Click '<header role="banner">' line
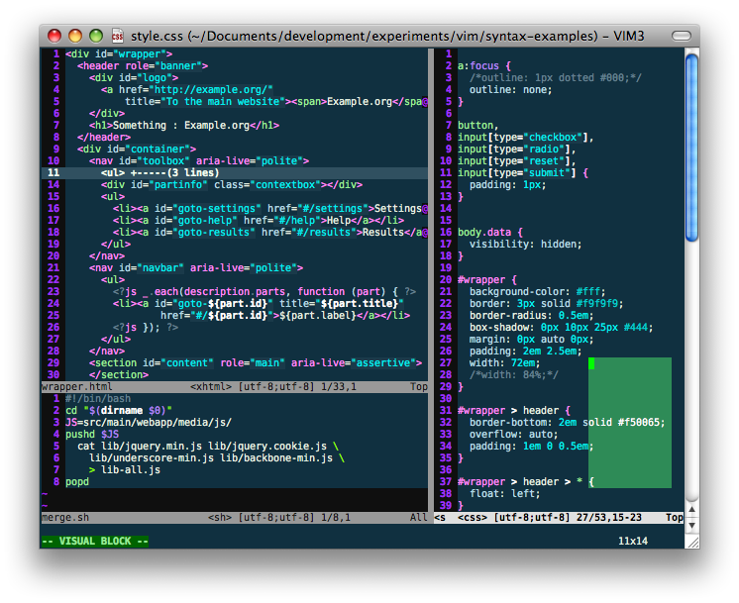The height and width of the screenshot is (603, 739). pos(143,66)
